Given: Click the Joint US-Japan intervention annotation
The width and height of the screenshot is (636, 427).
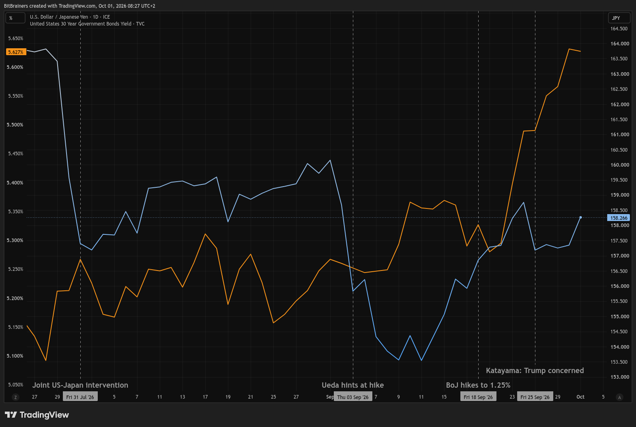Looking at the screenshot, I should coord(80,385).
